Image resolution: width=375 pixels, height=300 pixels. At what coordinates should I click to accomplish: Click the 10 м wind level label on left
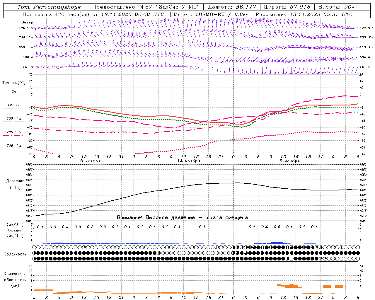(28, 67)
